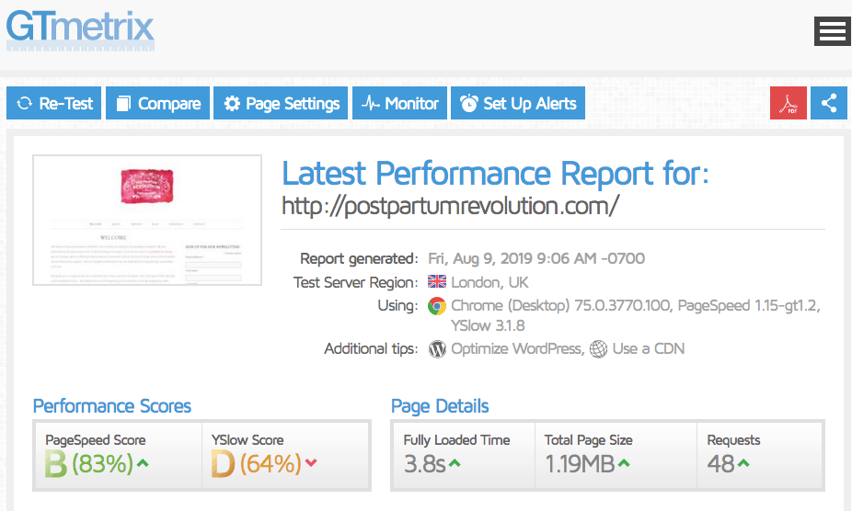
Task: Click the website screenshot thumbnail
Action: point(147,220)
